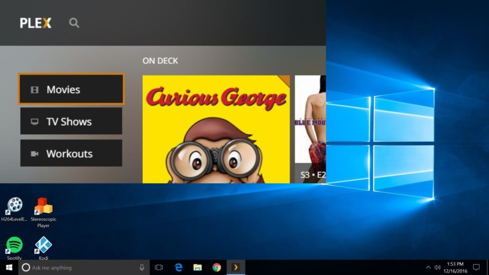The height and width of the screenshot is (275, 489).
Task: Open the Windows Start menu
Action: coord(9,267)
